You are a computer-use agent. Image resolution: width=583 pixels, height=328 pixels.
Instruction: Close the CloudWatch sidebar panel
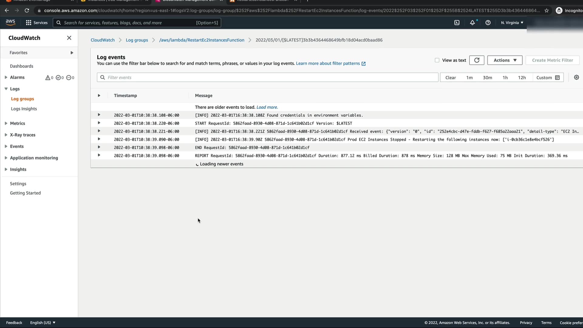click(69, 38)
